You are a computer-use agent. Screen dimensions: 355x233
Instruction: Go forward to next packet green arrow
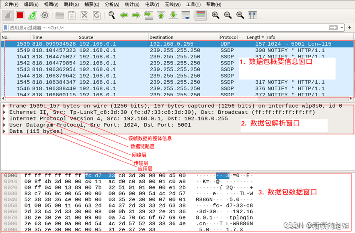point(136,16)
